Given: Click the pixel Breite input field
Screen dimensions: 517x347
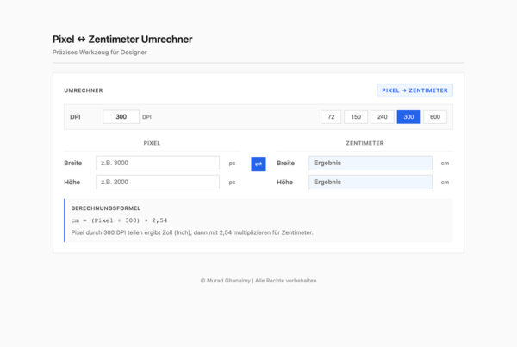Looking at the screenshot, I should point(158,163).
